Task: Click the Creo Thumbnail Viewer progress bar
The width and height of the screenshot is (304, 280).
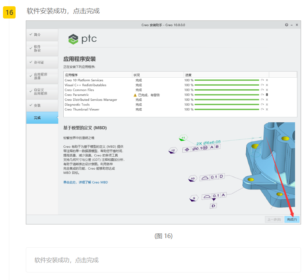Action: click(x=227, y=109)
